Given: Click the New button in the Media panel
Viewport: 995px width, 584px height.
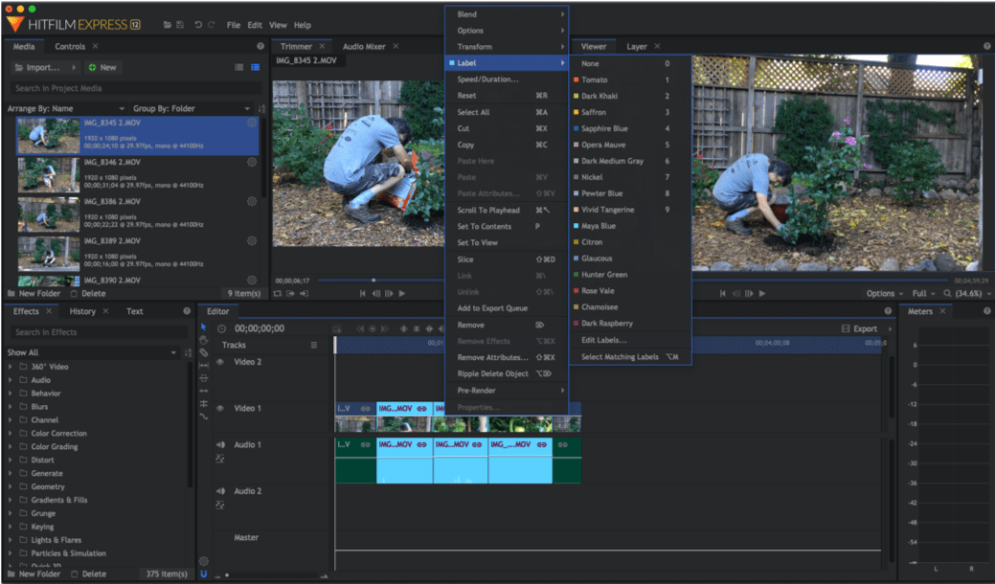Looking at the screenshot, I should (105, 67).
